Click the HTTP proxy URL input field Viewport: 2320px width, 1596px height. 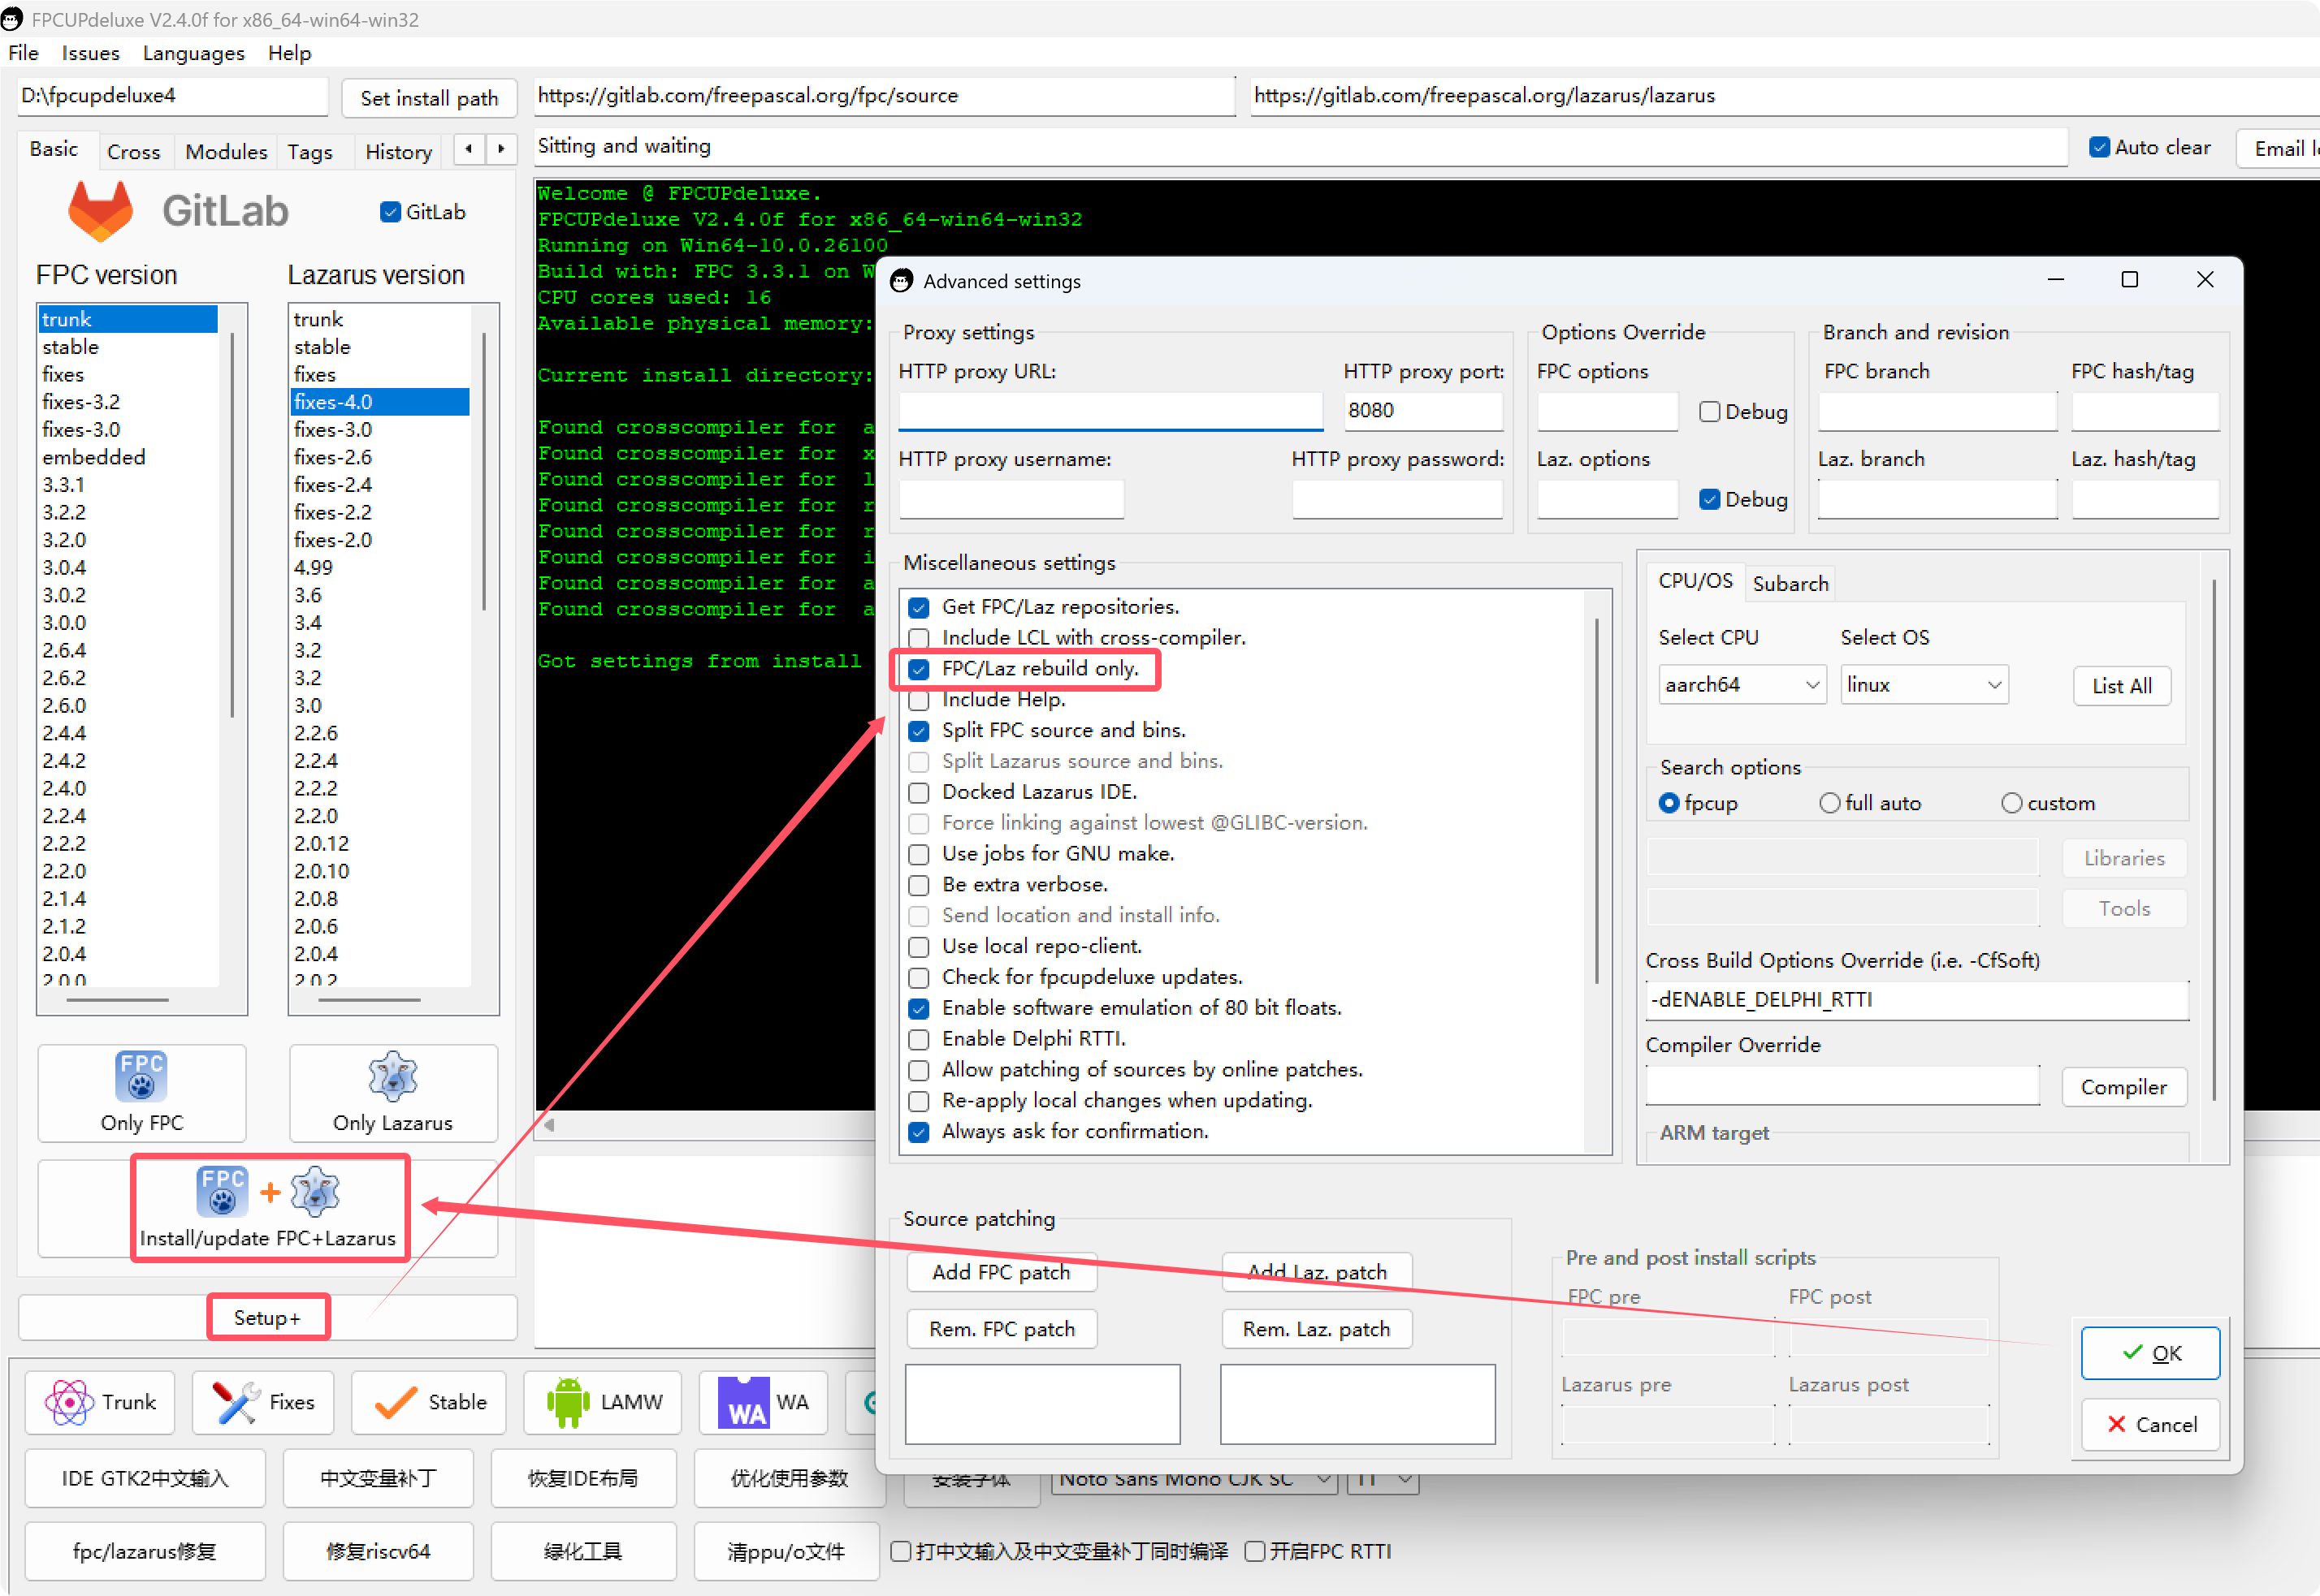(x=1110, y=411)
